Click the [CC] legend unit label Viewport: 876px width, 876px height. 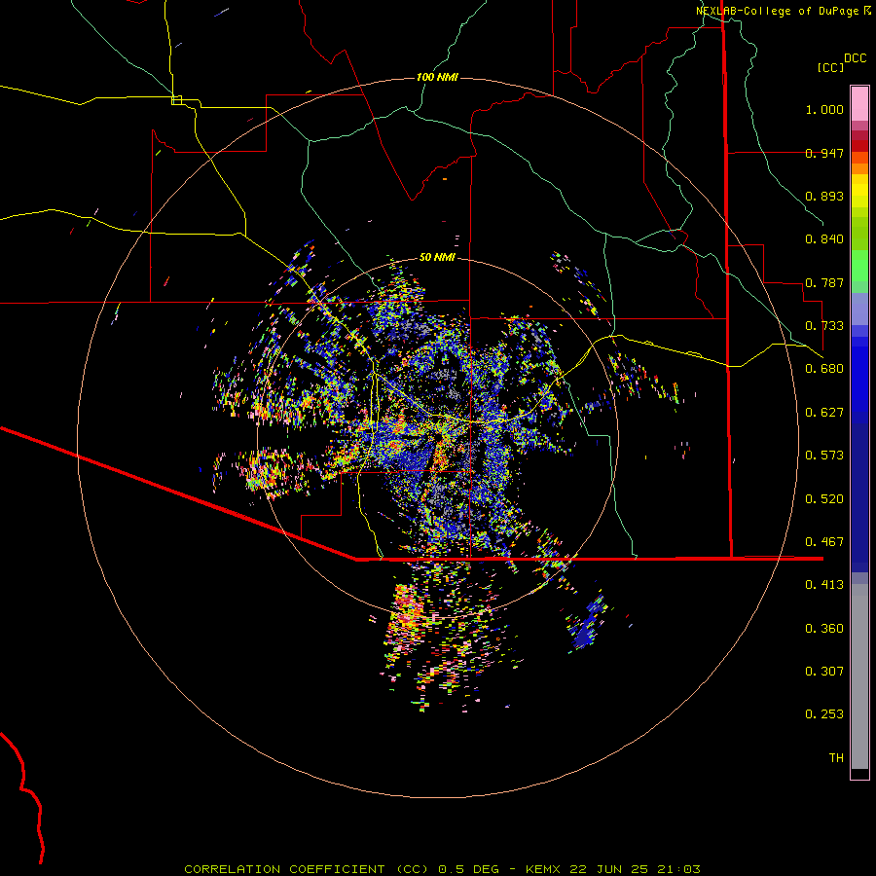[x=830, y=67]
